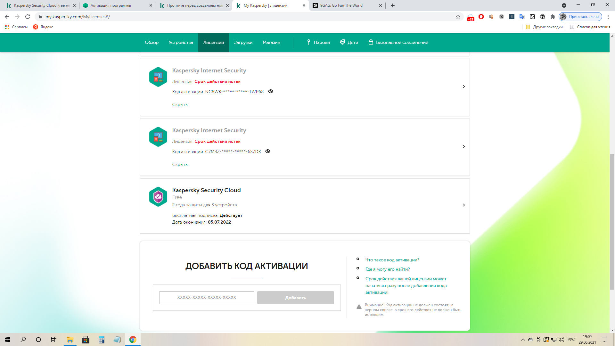Click Chrome icon on taskbar
The width and height of the screenshot is (615, 346).
[x=133, y=340]
